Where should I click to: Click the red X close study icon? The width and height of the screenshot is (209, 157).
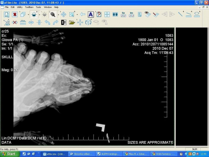[15, 14]
